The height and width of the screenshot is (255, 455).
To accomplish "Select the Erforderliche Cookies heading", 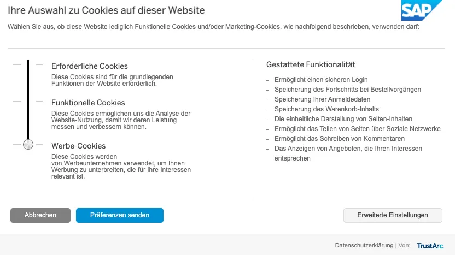I will coord(89,66).
